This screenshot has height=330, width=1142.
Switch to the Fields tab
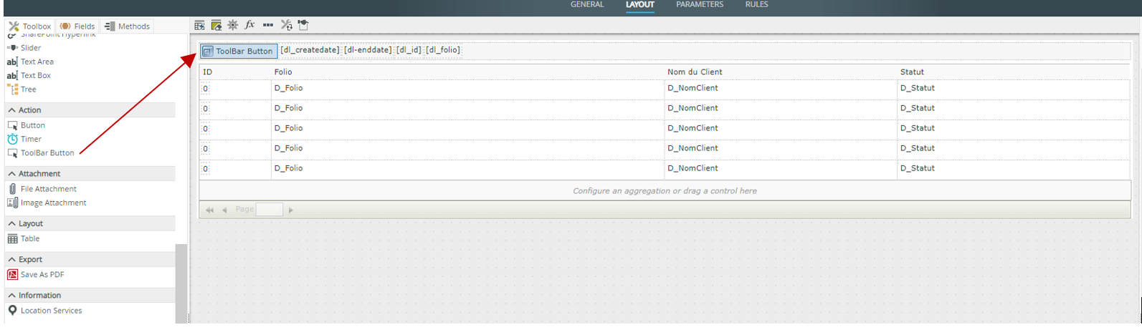[77, 26]
